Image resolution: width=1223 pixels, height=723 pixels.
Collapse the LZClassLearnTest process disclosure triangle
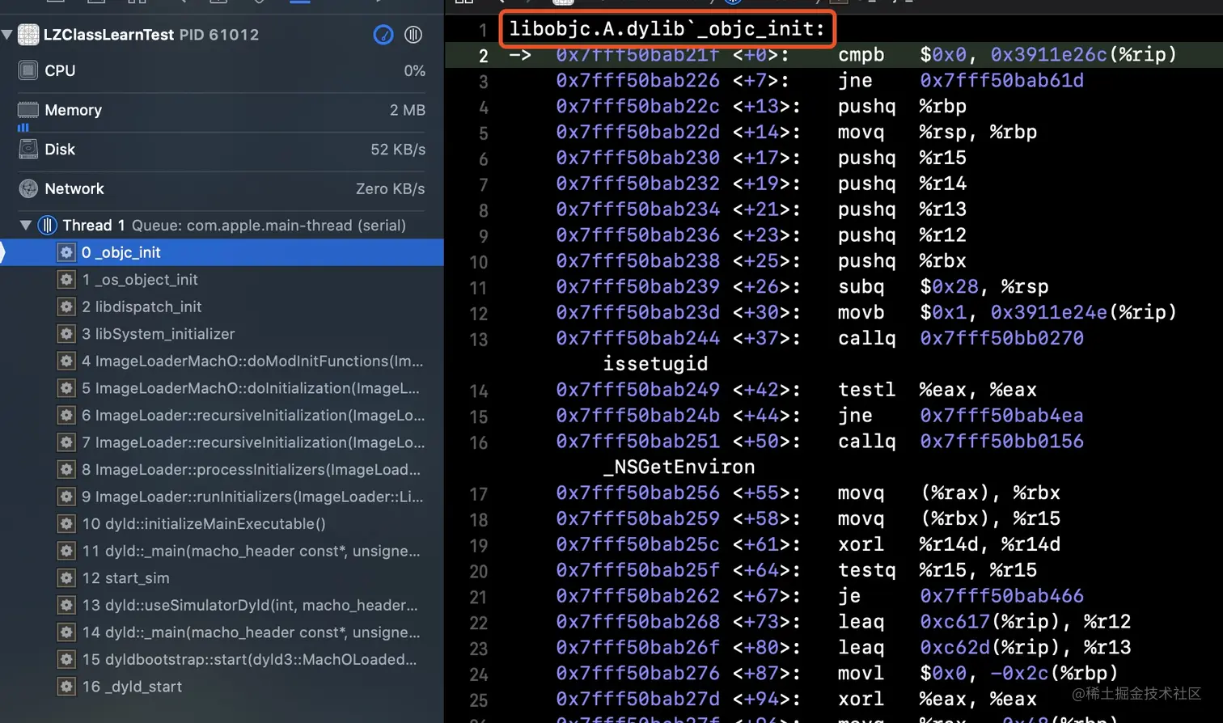7,35
